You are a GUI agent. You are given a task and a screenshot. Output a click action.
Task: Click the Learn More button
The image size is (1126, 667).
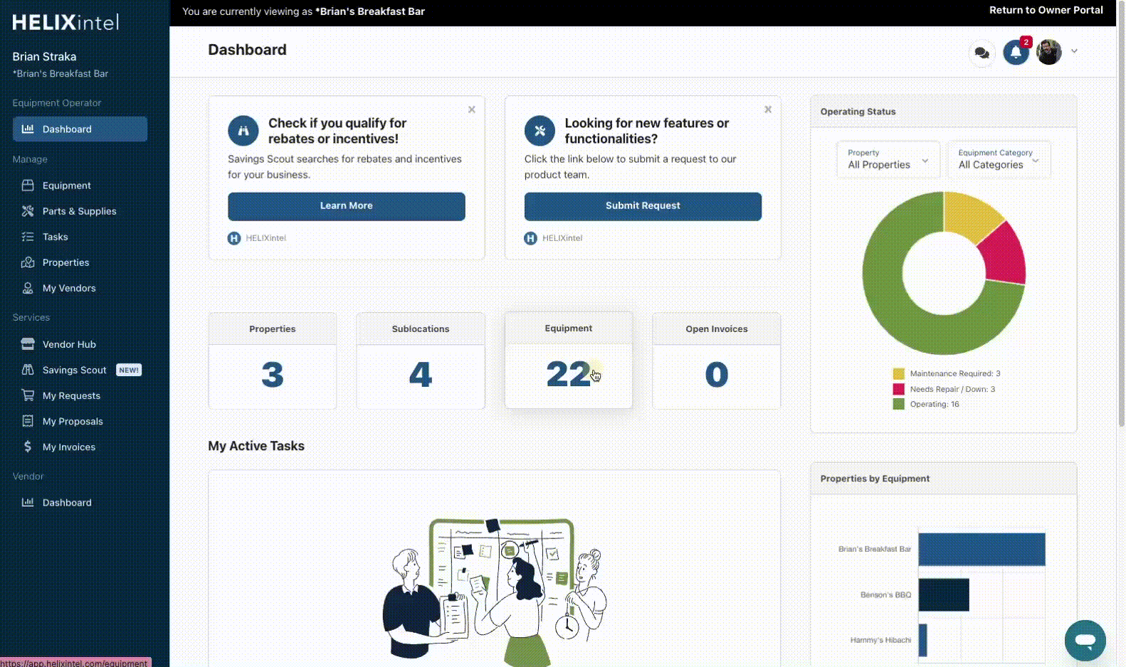[x=347, y=206]
